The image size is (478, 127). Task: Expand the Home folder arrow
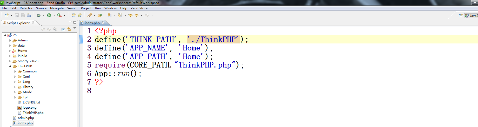(10, 51)
